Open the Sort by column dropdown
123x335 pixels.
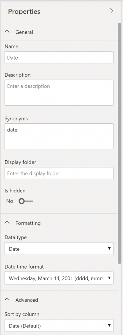[59, 326]
